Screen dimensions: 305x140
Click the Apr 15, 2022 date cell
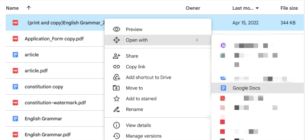click(x=245, y=23)
